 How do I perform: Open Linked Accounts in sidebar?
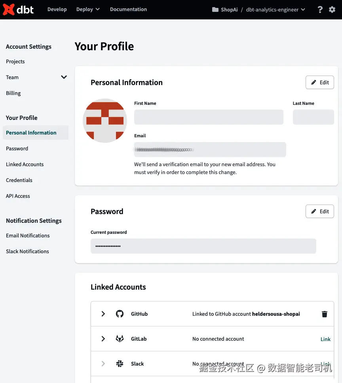point(25,164)
